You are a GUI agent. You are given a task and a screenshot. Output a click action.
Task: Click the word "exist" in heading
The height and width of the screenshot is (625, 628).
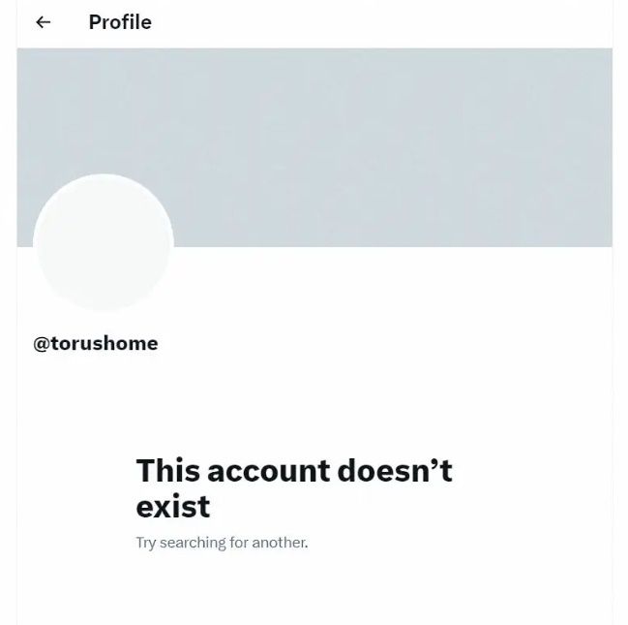[x=173, y=507]
